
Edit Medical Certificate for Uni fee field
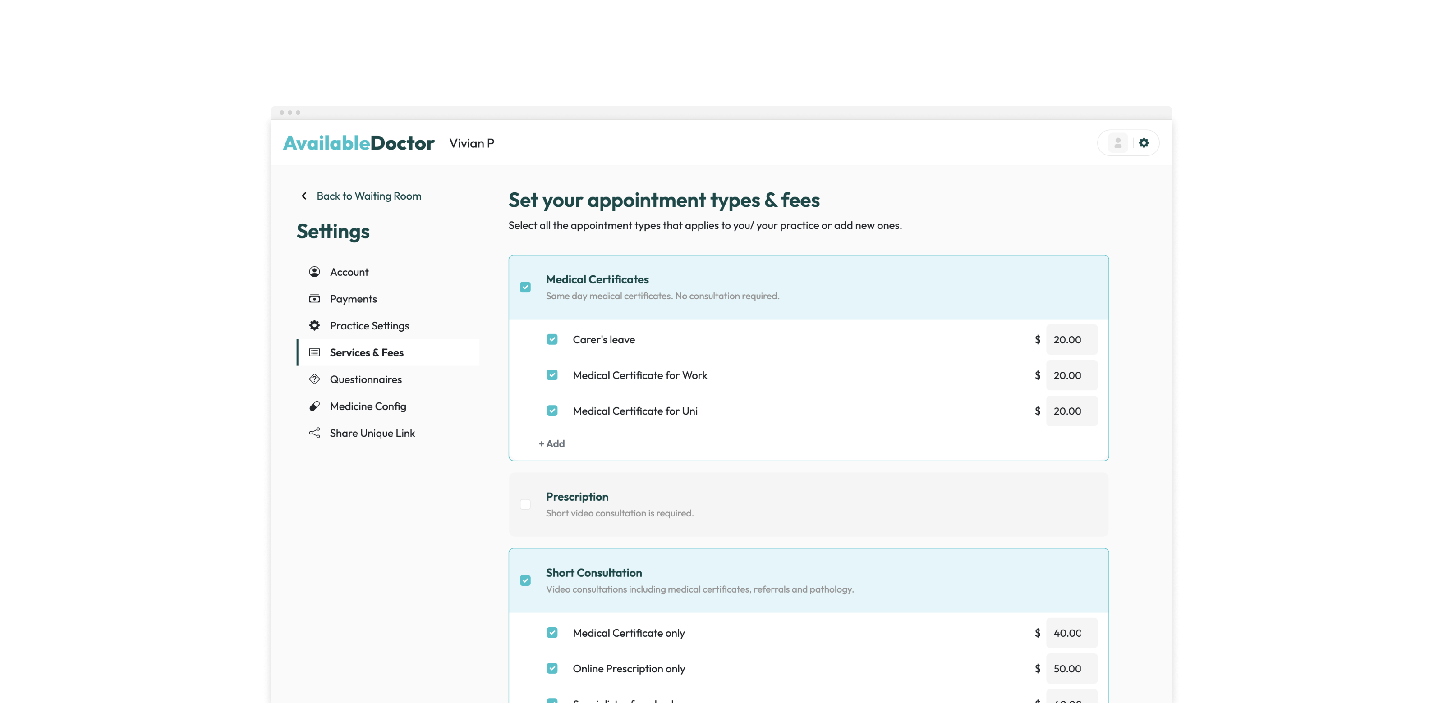click(x=1071, y=411)
